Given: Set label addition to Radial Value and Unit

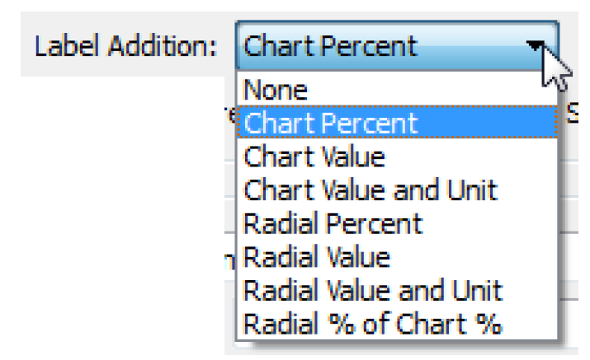Looking at the screenshot, I should (x=373, y=290).
